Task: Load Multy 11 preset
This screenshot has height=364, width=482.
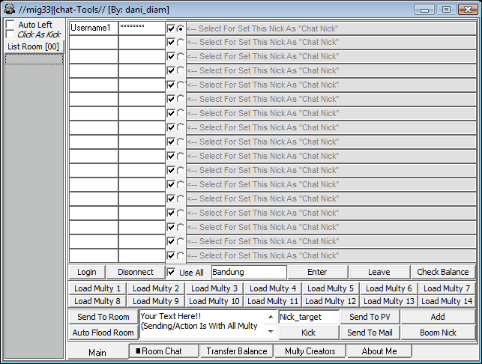Action: click(273, 301)
